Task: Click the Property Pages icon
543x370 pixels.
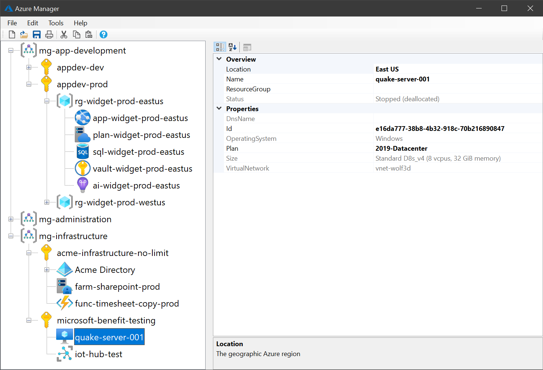Action: (x=247, y=47)
